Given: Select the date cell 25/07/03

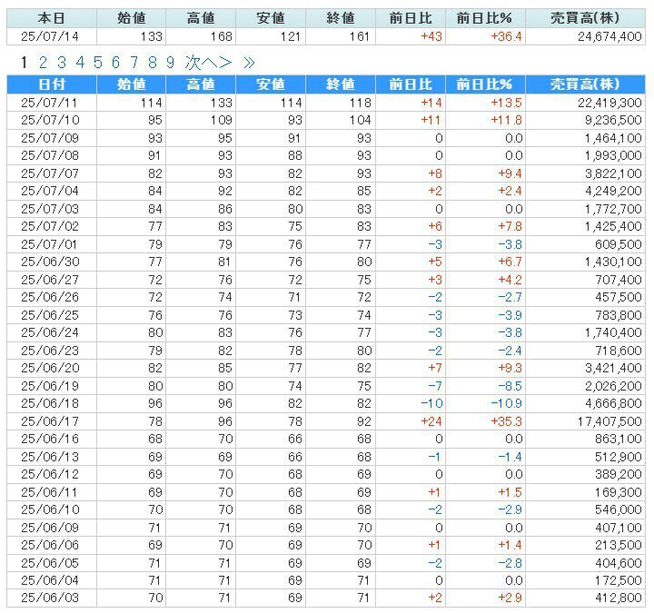Looking at the screenshot, I should (50, 209).
